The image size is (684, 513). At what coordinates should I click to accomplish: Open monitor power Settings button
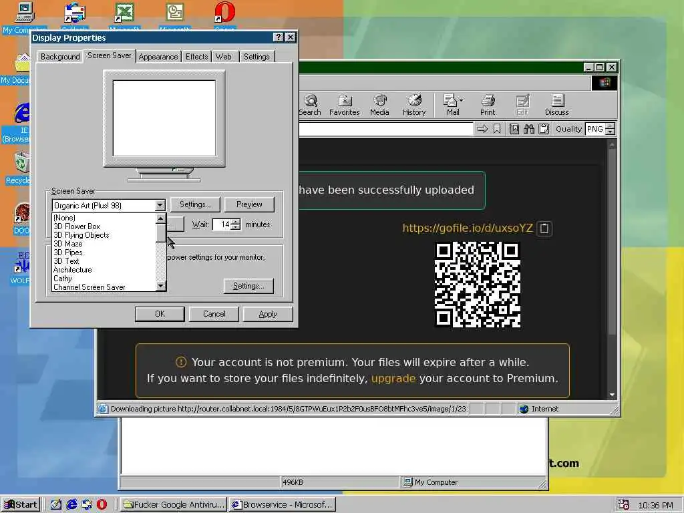click(x=248, y=286)
